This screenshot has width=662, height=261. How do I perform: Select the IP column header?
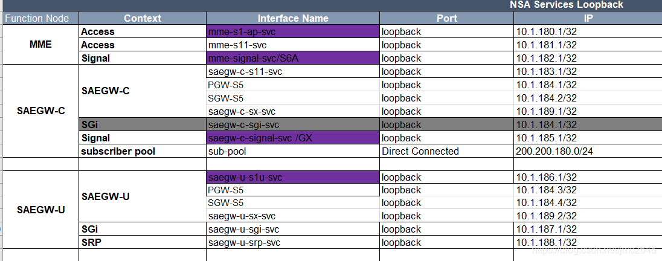point(588,18)
